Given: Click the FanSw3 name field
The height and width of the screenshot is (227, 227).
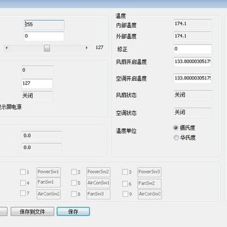Looking at the screenshot, I should [98, 194].
